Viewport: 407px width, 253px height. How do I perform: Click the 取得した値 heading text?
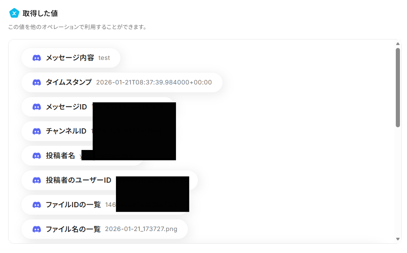click(40, 13)
